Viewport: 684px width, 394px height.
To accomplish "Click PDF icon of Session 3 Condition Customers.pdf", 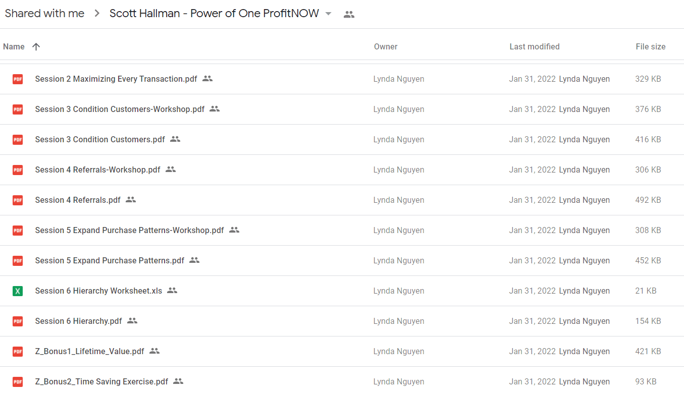I will (18, 139).
